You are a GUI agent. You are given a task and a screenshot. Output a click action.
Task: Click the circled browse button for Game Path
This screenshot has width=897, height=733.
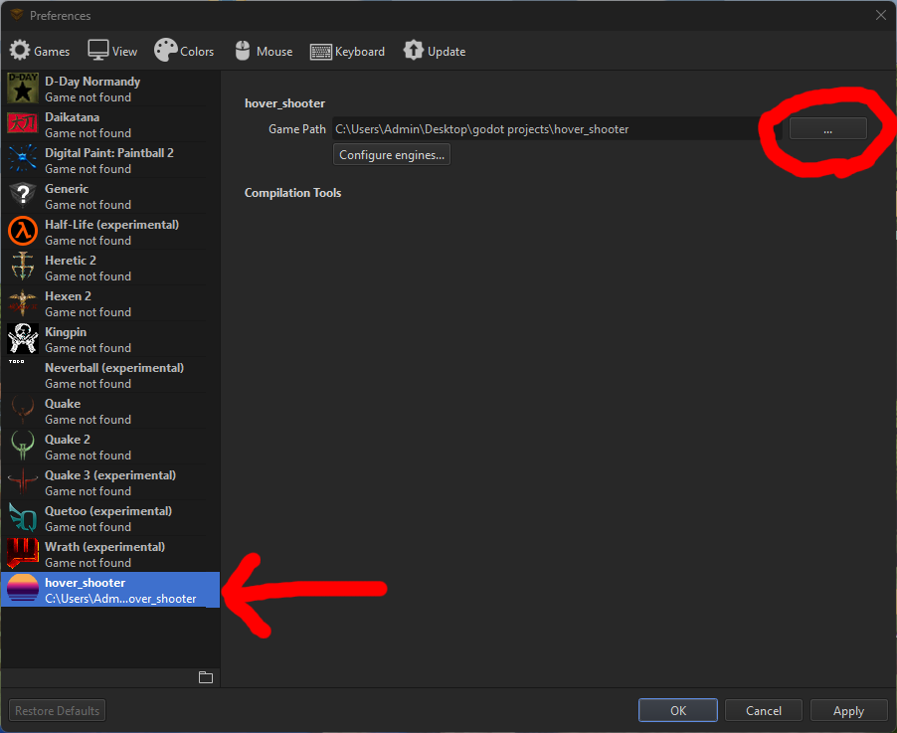tap(827, 128)
